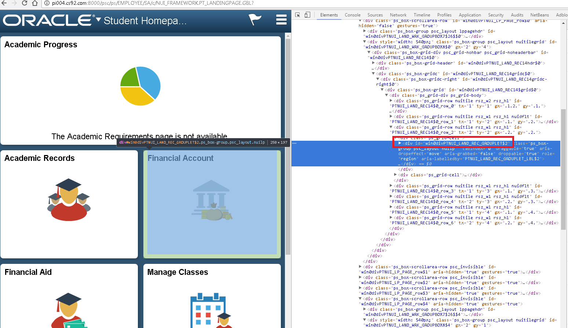The height and width of the screenshot is (328, 568).
Task: Click the PTNUI_LAND_REC14gridc$0 id text
Action: pos(492,74)
